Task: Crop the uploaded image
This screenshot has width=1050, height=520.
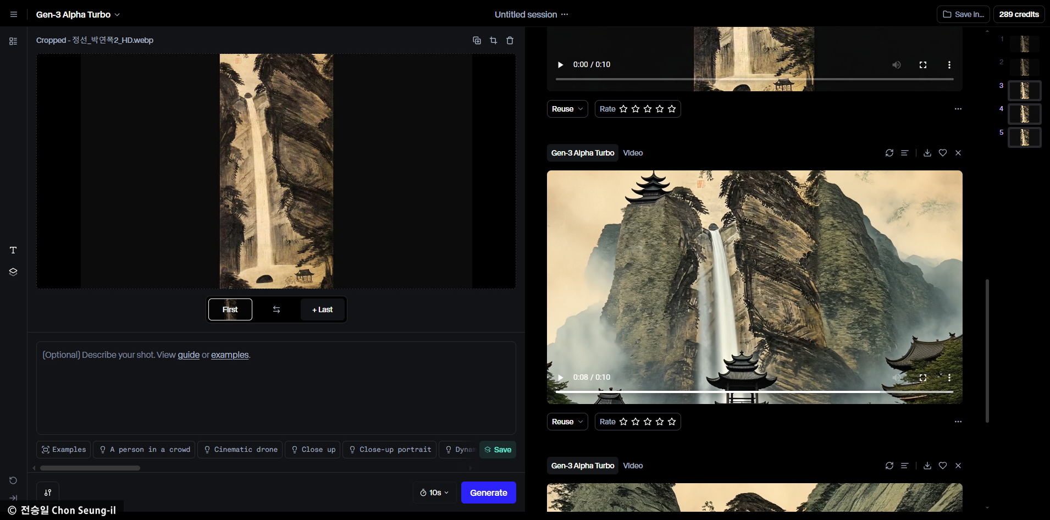Action: tap(493, 40)
